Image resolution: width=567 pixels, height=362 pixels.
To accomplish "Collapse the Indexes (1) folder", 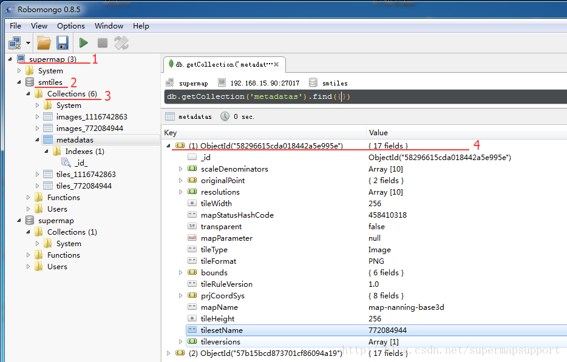I will [x=46, y=152].
